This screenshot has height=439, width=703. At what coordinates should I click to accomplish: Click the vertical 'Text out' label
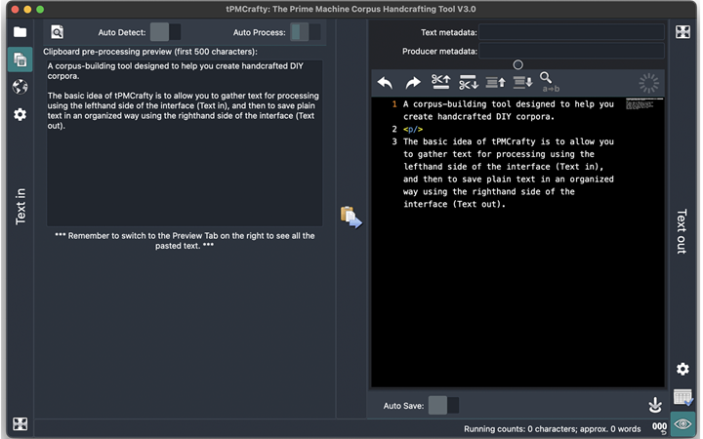(x=682, y=231)
